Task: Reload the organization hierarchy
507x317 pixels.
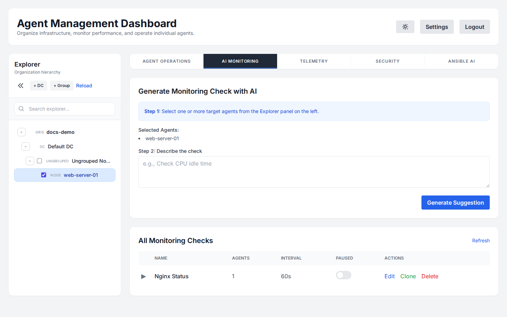Action: (x=84, y=85)
